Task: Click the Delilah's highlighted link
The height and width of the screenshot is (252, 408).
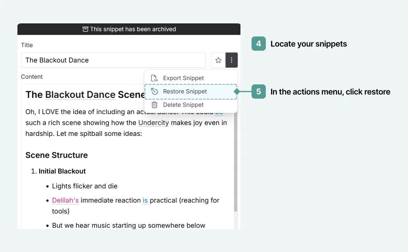Action: (65, 200)
